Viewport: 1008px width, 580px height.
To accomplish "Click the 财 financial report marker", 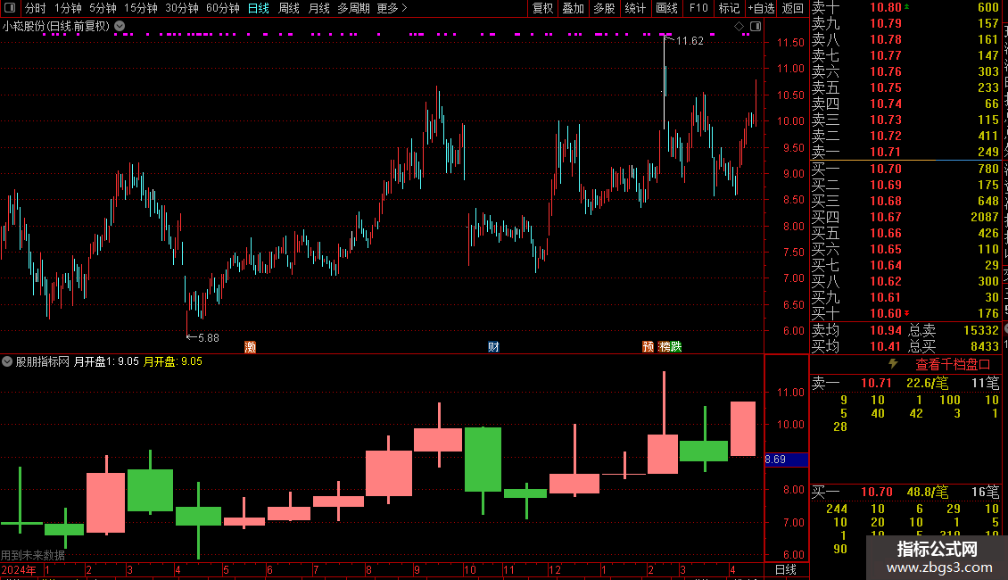I will [493, 347].
